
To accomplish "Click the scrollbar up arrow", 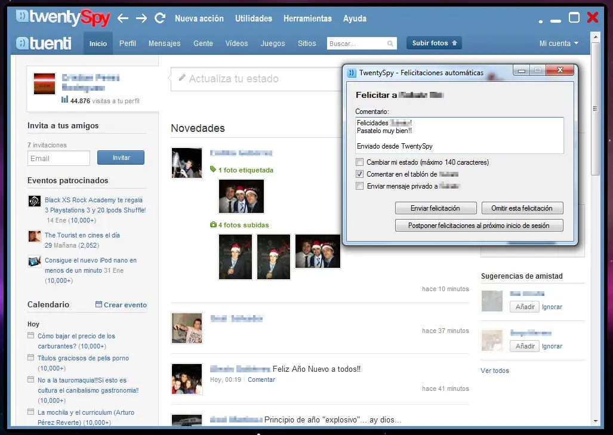I will click(x=596, y=37).
